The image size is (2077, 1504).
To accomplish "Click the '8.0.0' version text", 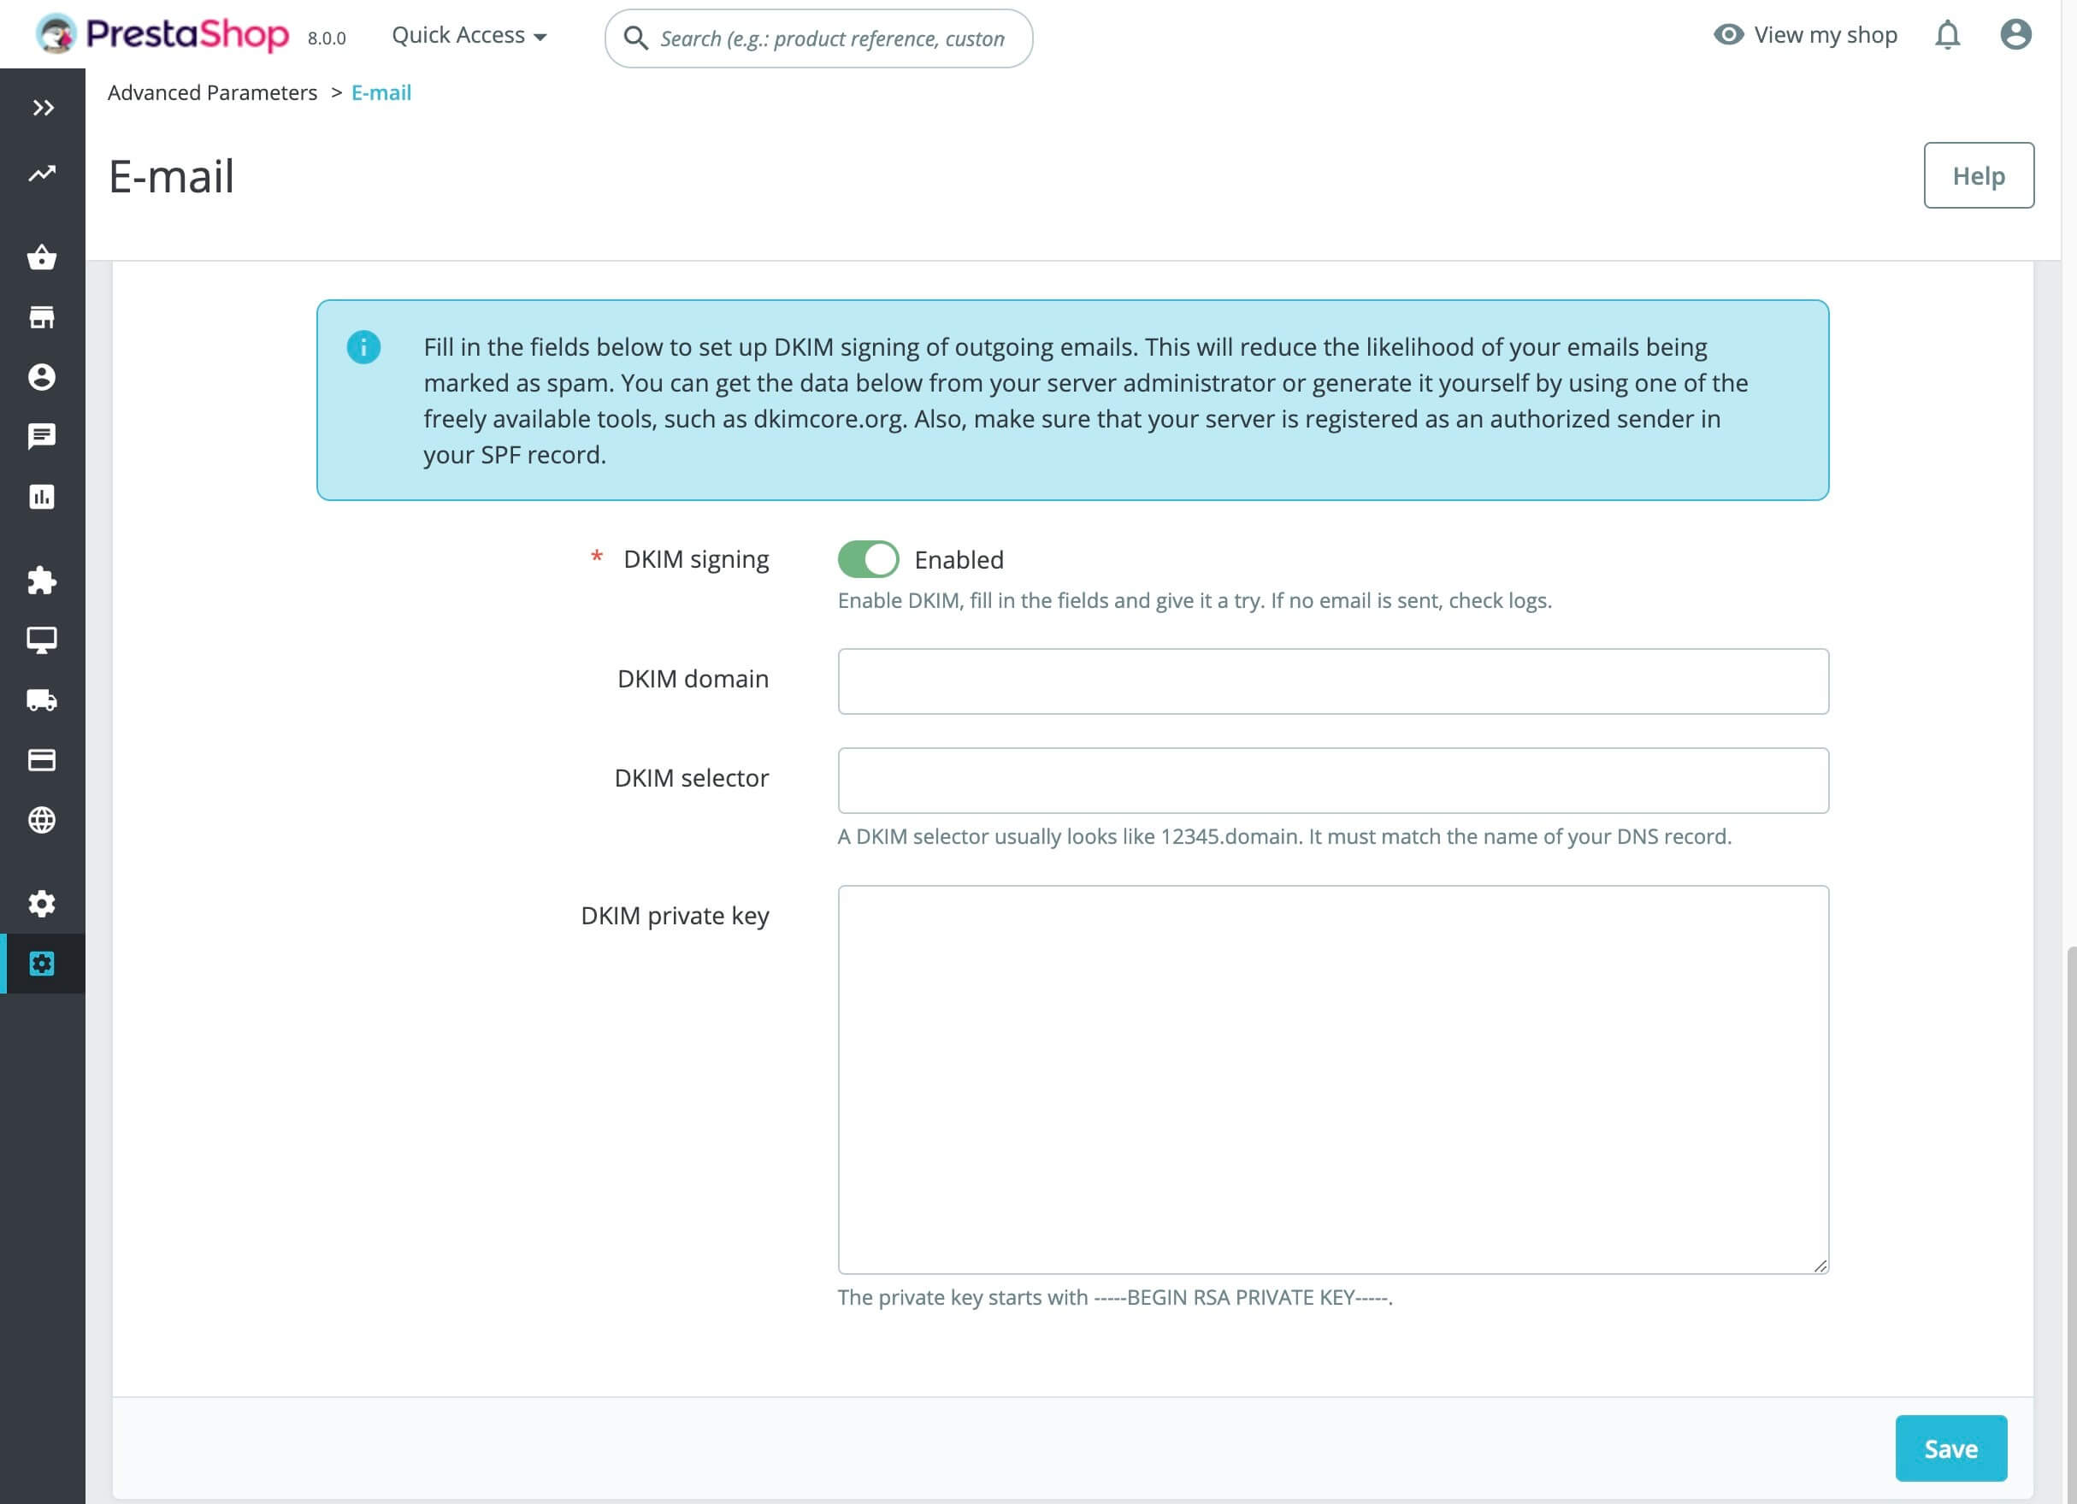I will 326,38.
